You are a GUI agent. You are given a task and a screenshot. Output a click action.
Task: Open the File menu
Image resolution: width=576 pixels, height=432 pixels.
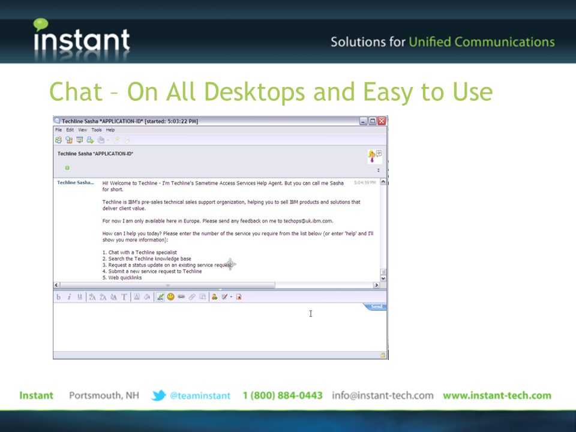click(58, 130)
